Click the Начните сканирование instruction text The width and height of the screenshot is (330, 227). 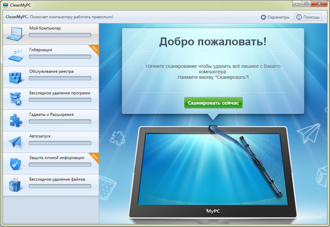(213, 72)
